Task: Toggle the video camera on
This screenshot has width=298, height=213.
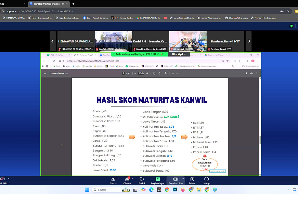Action: (3, 179)
